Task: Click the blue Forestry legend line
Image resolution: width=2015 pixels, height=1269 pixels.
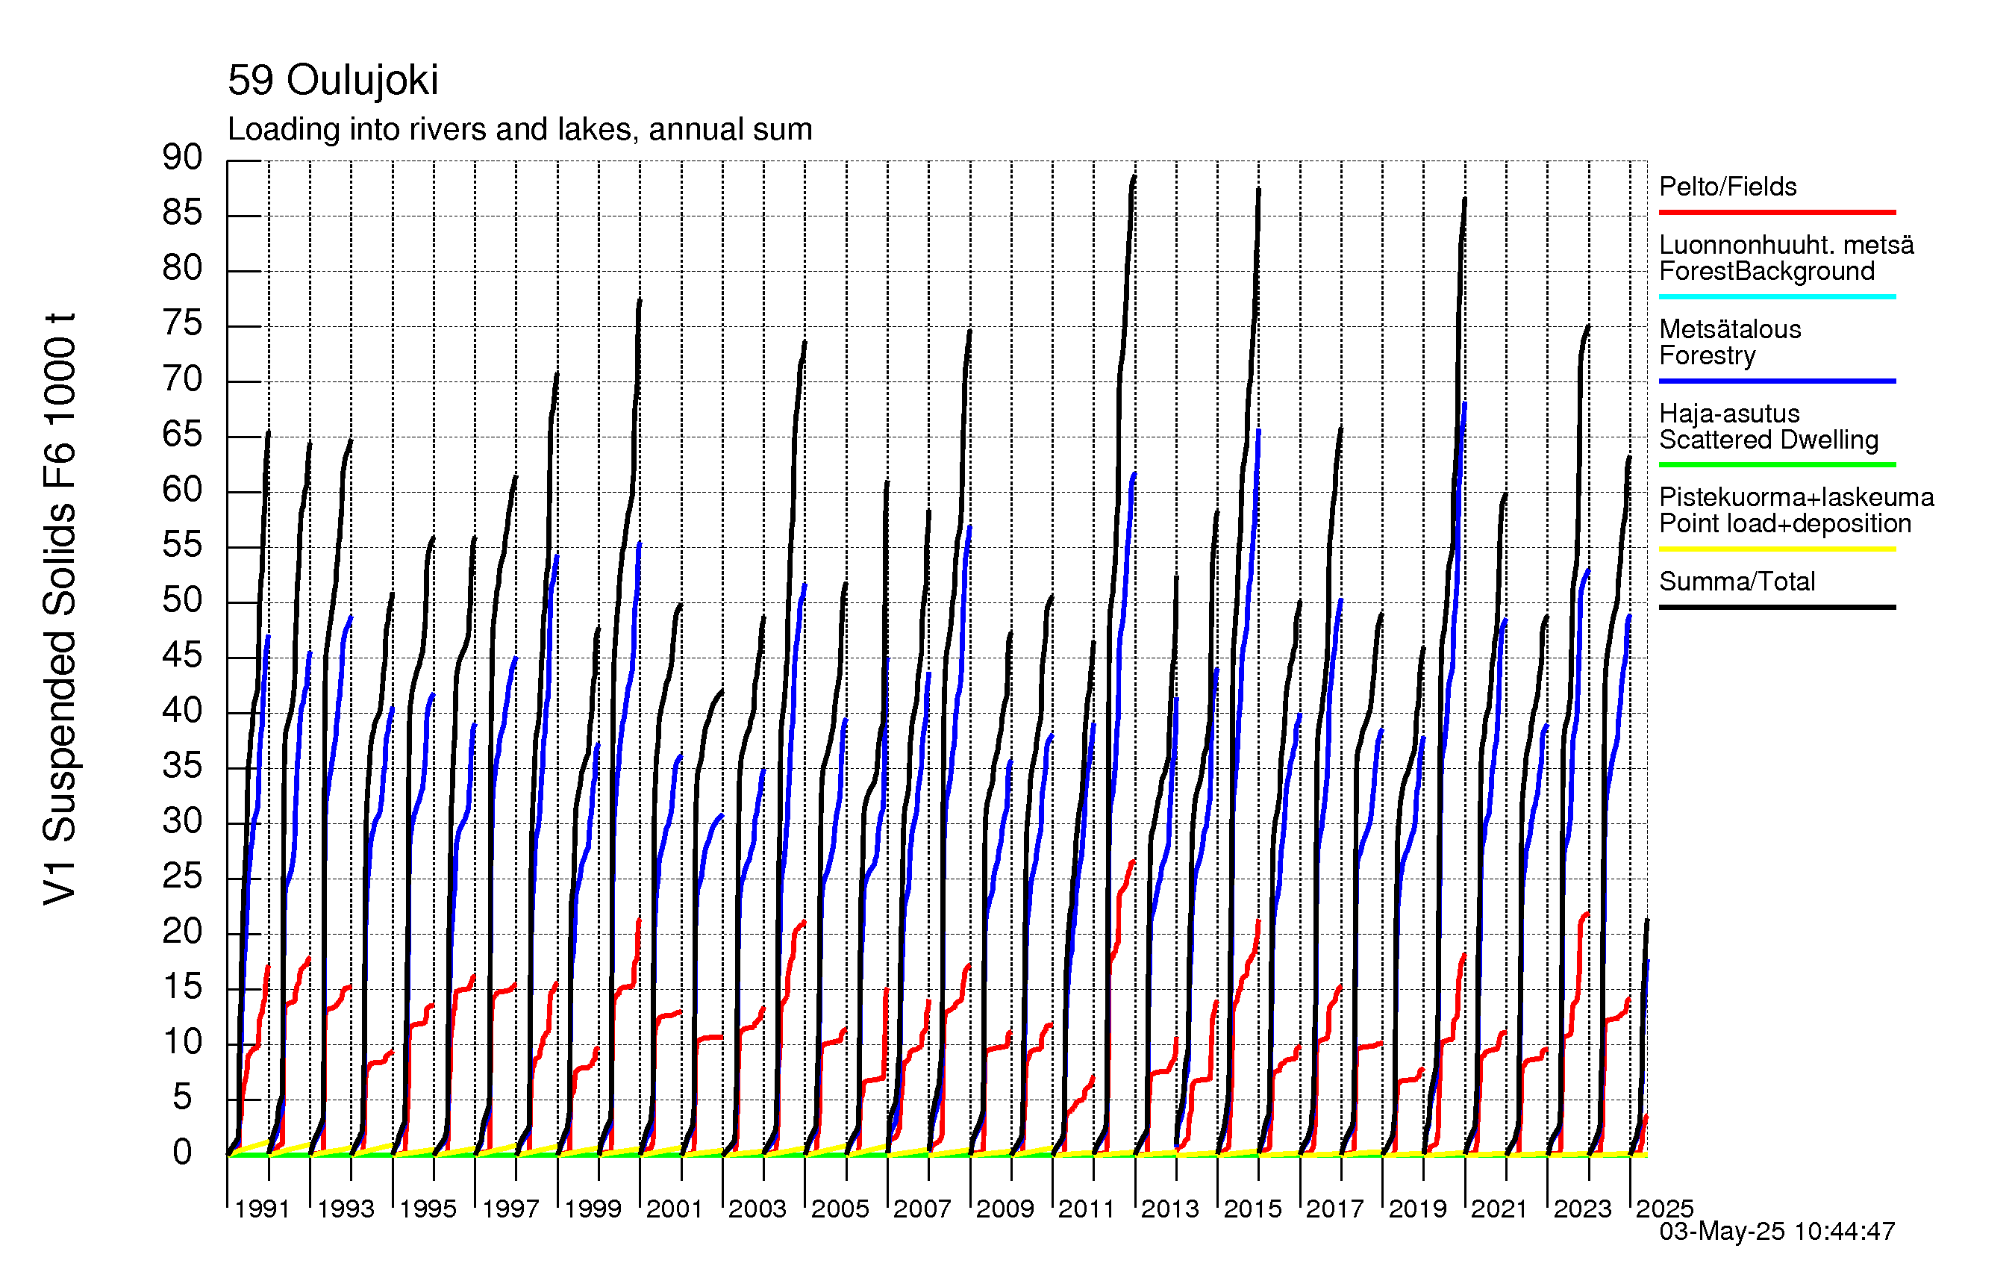Action: coord(1776,381)
